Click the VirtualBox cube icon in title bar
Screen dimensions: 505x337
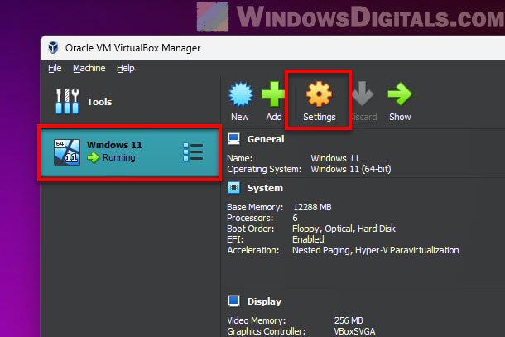pos(53,48)
